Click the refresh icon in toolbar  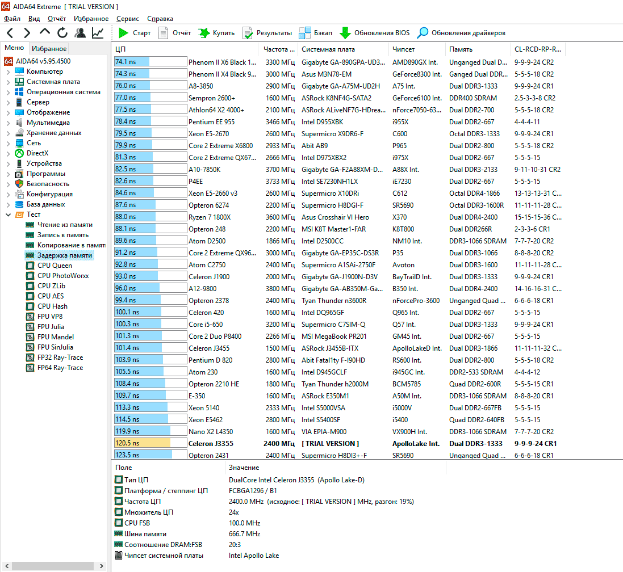coord(62,33)
